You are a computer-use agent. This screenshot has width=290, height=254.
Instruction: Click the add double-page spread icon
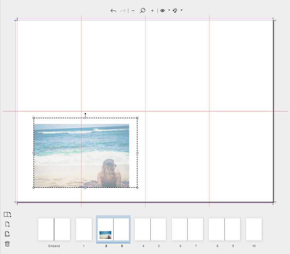pyautogui.click(x=7, y=215)
